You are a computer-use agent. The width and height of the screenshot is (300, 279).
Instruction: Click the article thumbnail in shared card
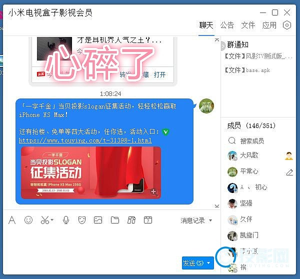click(54, 48)
